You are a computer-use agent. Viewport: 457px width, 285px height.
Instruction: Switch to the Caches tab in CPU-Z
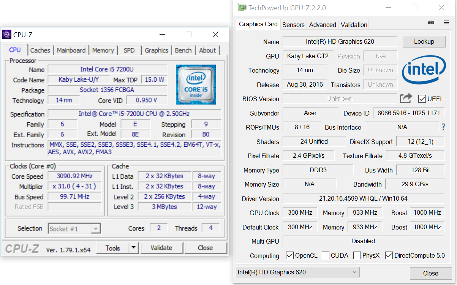tap(40, 50)
